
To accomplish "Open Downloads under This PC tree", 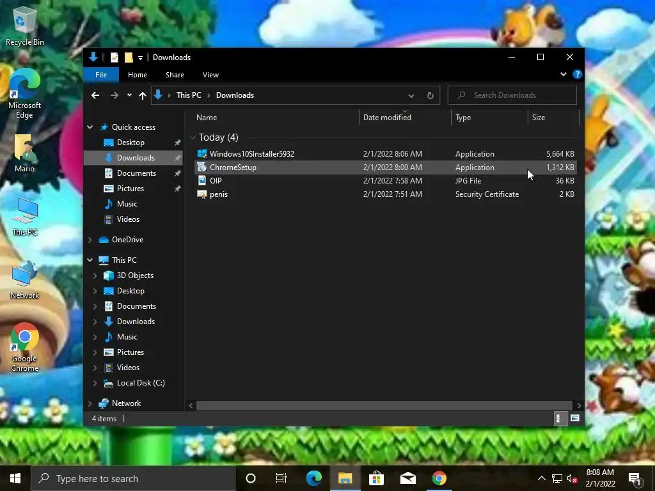I will tap(136, 322).
